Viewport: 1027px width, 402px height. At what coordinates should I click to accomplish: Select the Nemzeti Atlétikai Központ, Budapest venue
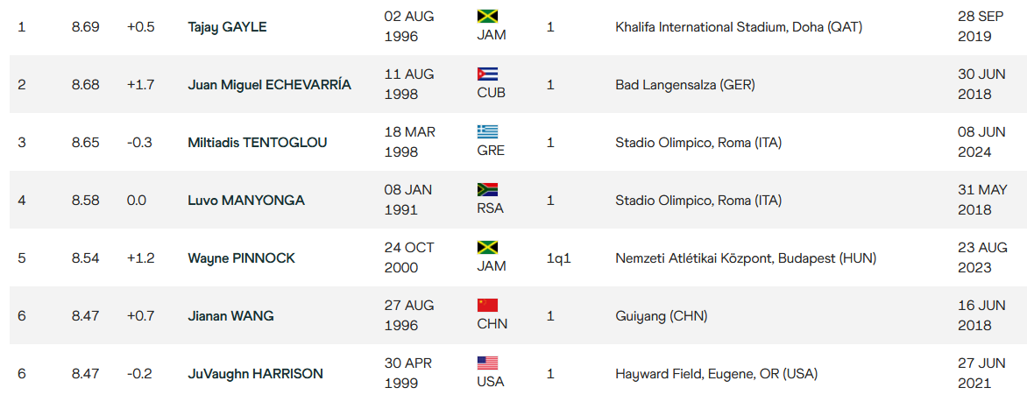[x=746, y=258]
